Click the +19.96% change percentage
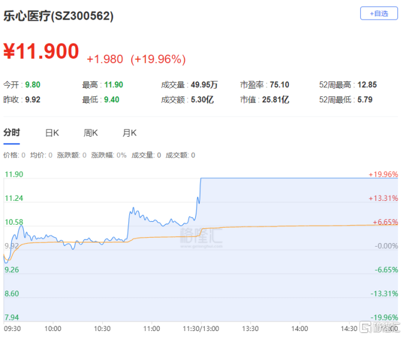 click(x=158, y=59)
